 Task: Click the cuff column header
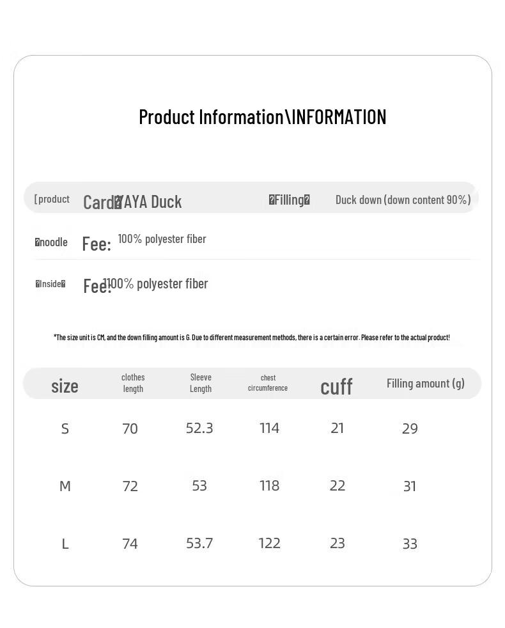336,386
